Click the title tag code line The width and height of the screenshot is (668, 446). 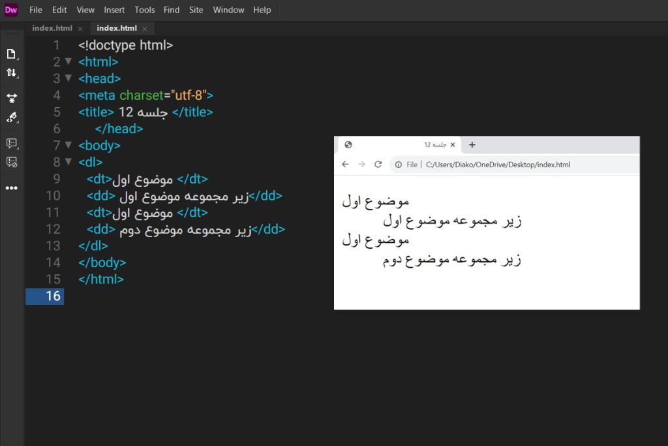[x=145, y=112]
